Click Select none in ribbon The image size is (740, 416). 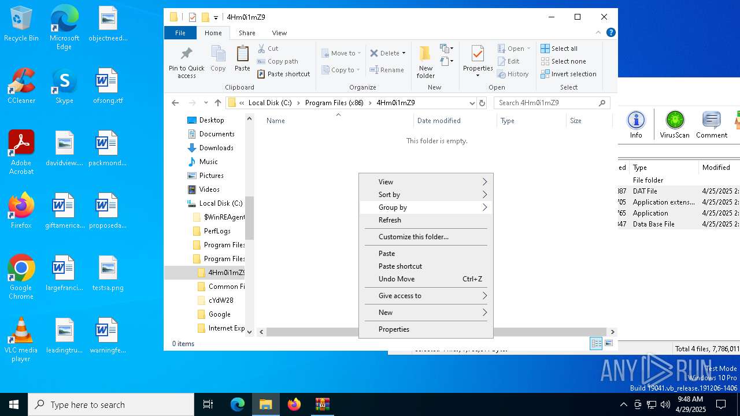[x=563, y=61]
